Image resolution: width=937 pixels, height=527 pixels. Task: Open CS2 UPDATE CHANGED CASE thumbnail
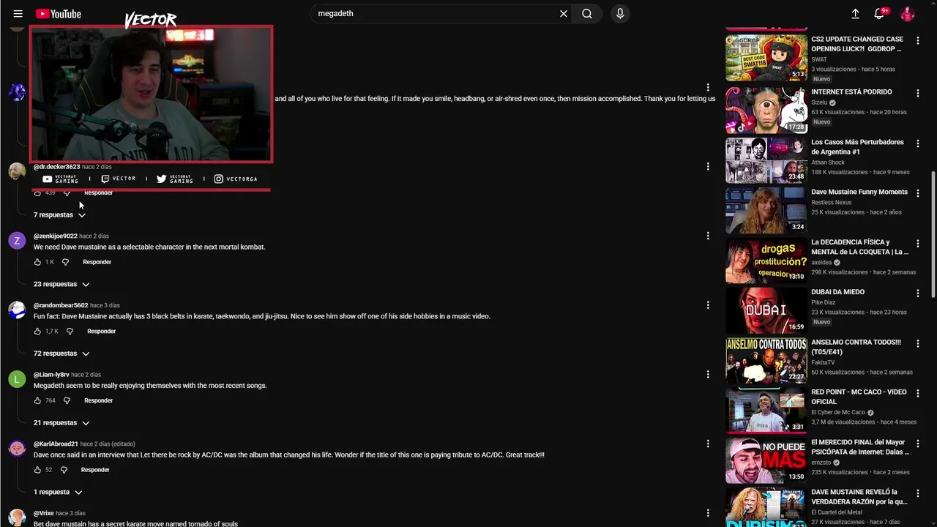(x=766, y=58)
